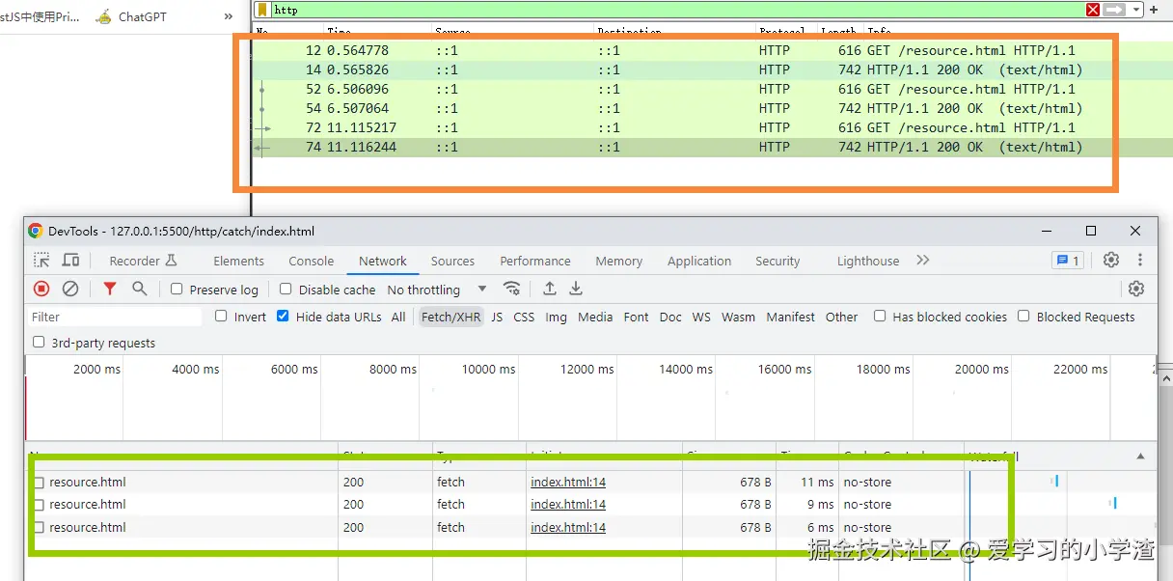Open network search with magnifier icon
This screenshot has height=581, width=1173.
140,289
